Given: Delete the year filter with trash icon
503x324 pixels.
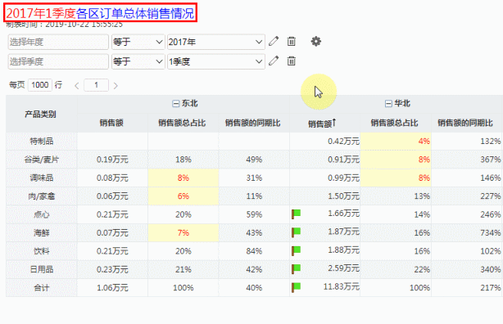Looking at the screenshot, I should pyautogui.click(x=292, y=42).
